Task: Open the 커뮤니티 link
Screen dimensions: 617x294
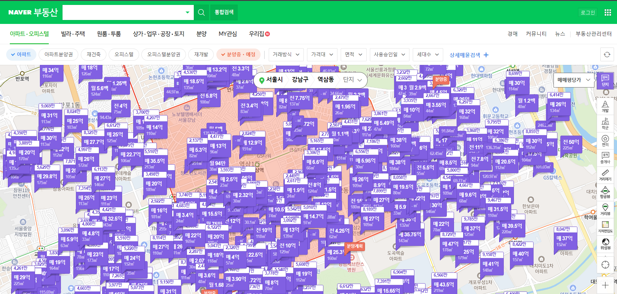Action: pyautogui.click(x=536, y=34)
